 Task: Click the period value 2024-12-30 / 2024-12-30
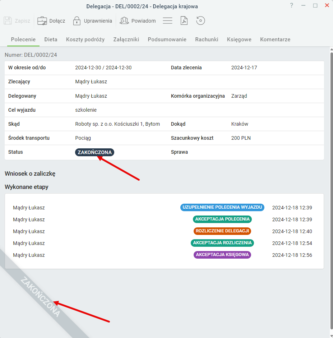[x=103, y=68]
